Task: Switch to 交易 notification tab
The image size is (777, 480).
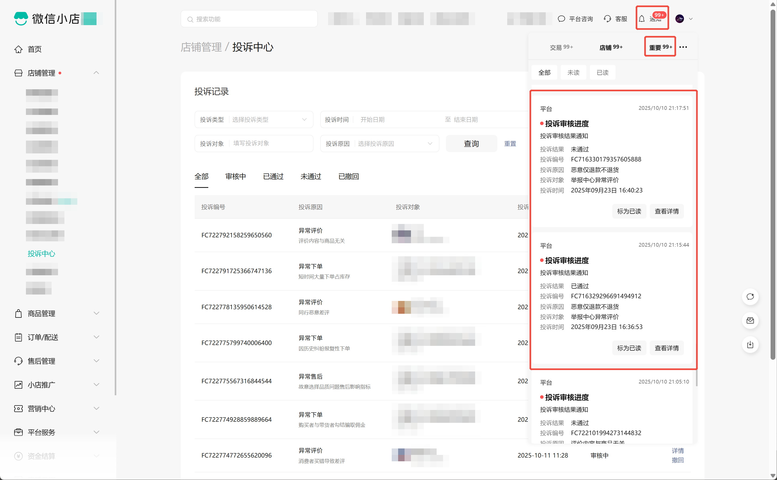Action: [x=561, y=47]
